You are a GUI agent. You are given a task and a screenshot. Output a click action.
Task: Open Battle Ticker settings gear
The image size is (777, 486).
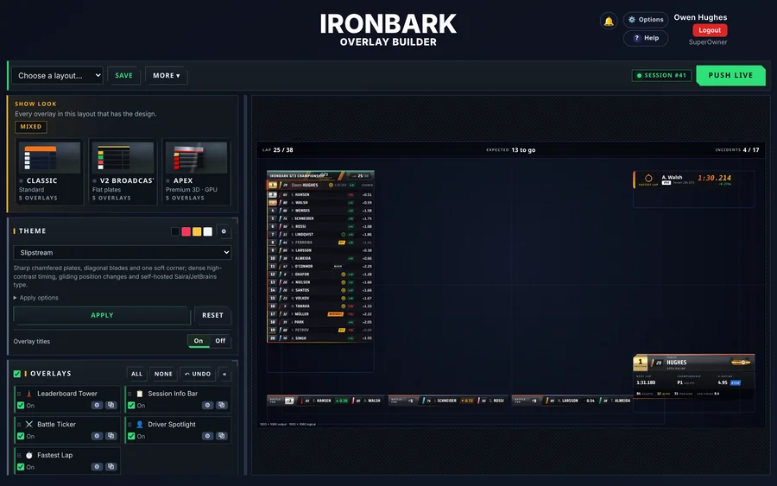[97, 436]
